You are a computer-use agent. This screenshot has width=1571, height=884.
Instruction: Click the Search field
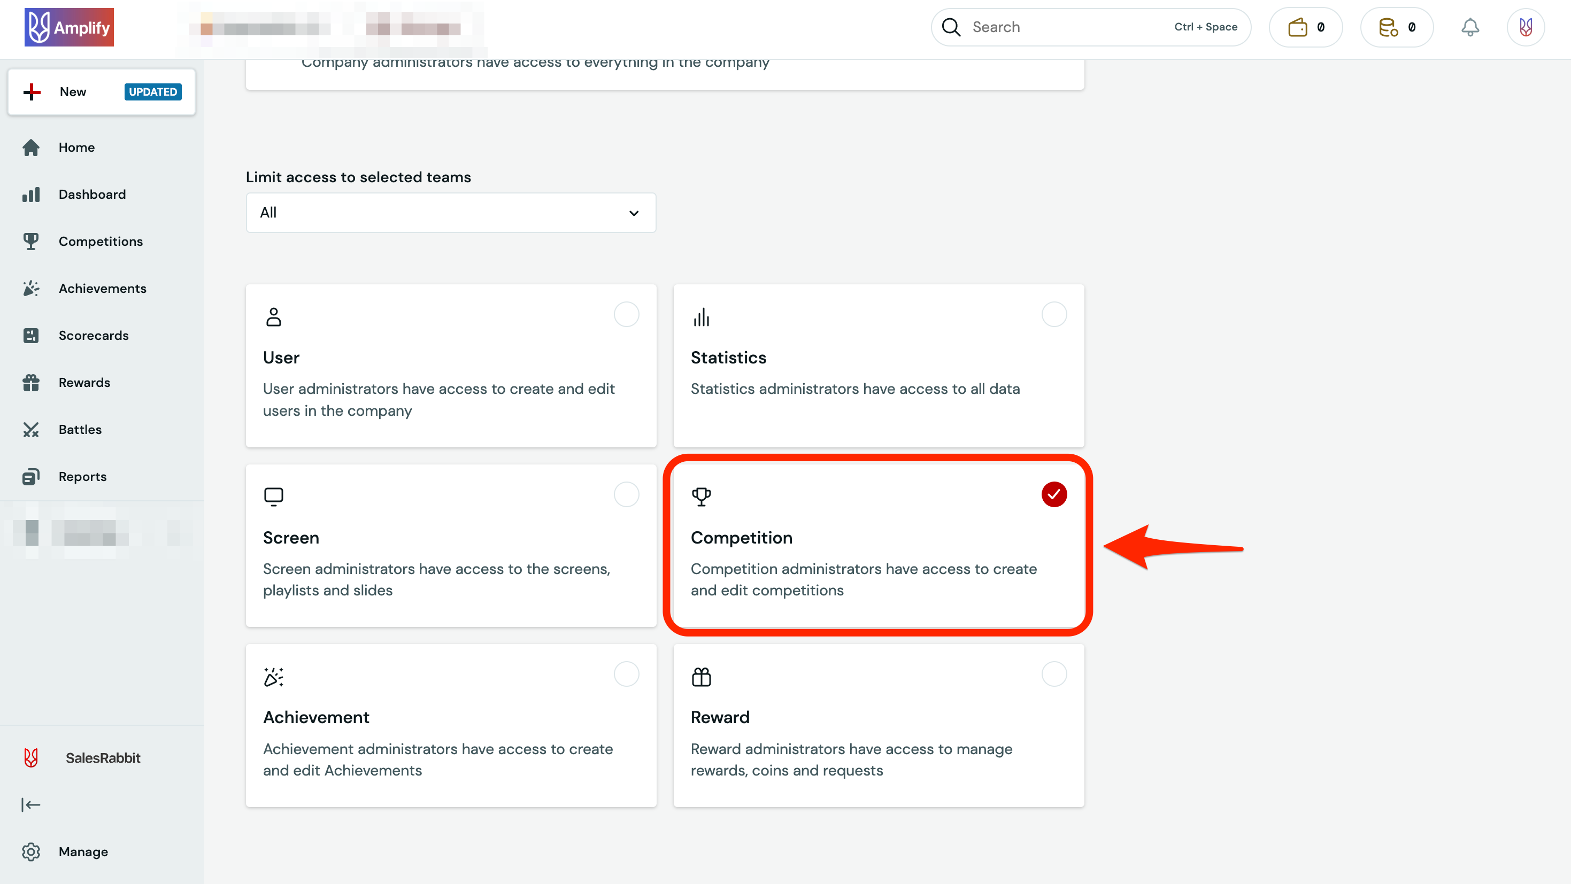coord(1067,27)
